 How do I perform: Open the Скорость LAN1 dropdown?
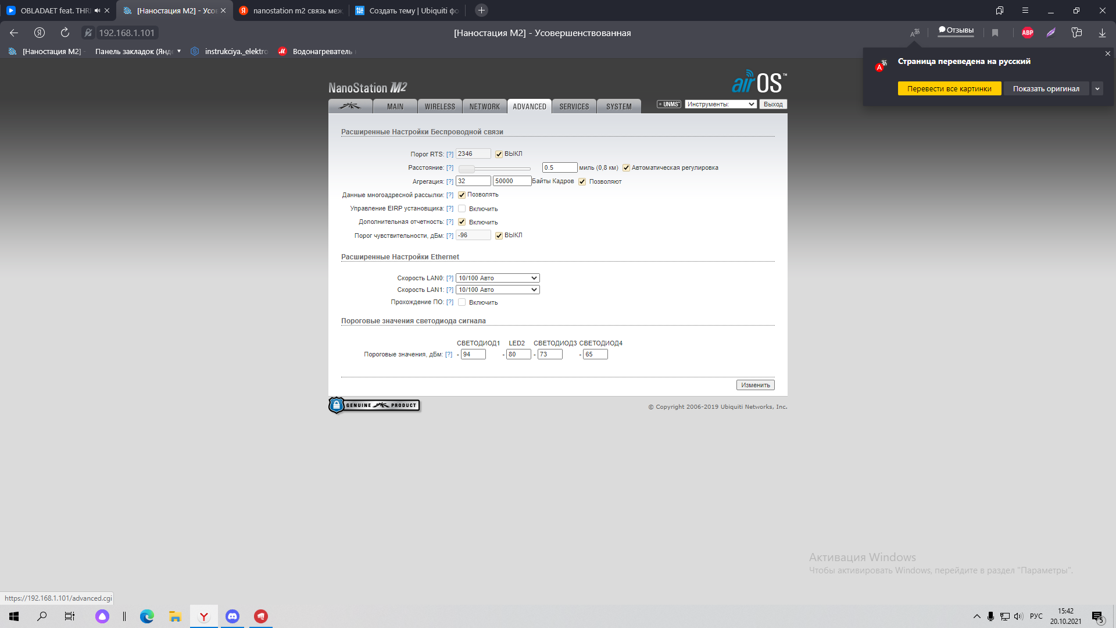coord(498,290)
